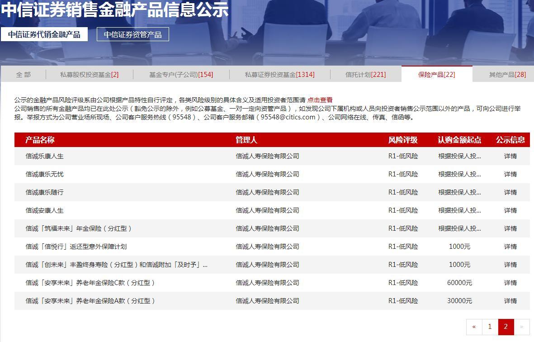The width and height of the screenshot is (534, 342).
Task: Click product name 信诚「筑福未来」年金保险
Action: click(x=79, y=228)
